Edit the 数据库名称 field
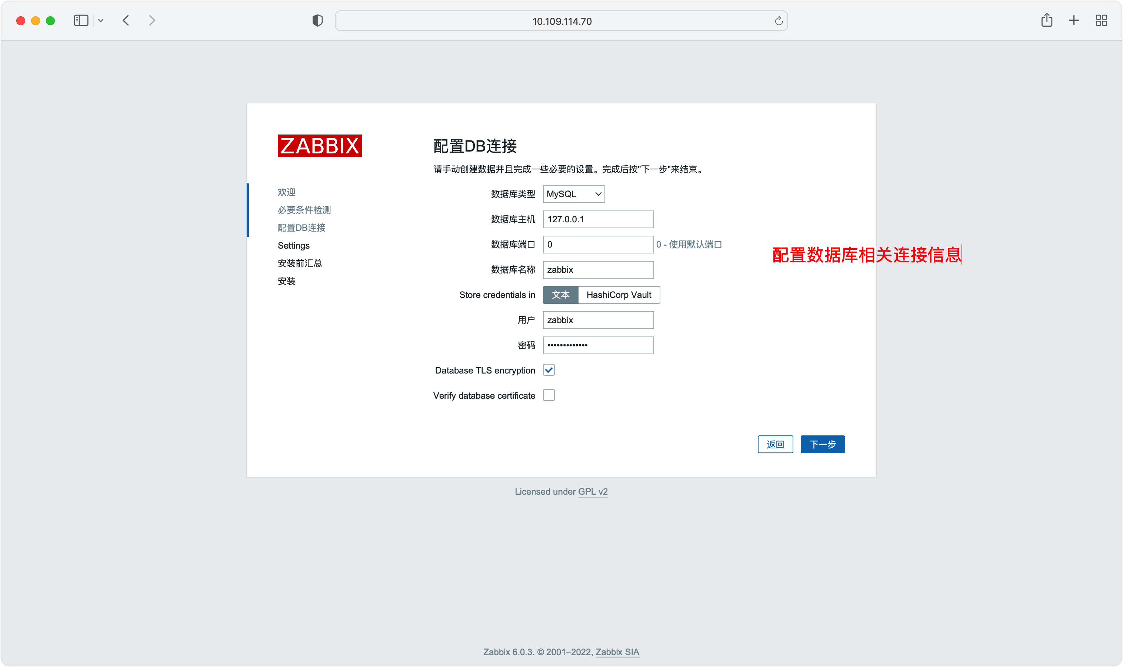The height and width of the screenshot is (667, 1123). pos(598,270)
